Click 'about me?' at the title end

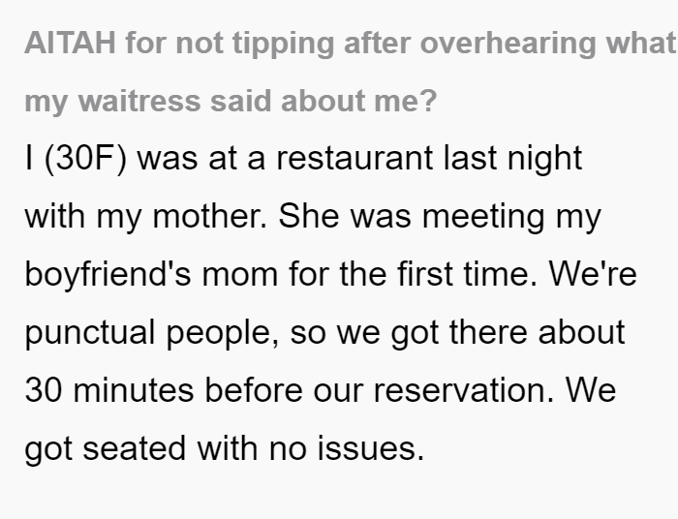(359, 101)
